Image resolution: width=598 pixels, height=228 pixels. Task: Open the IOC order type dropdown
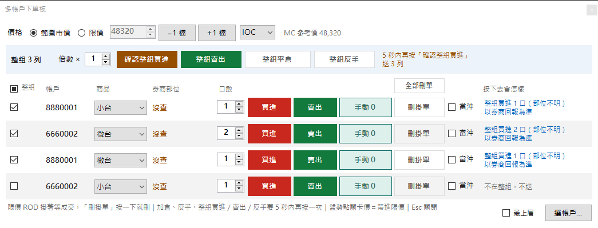(258, 33)
